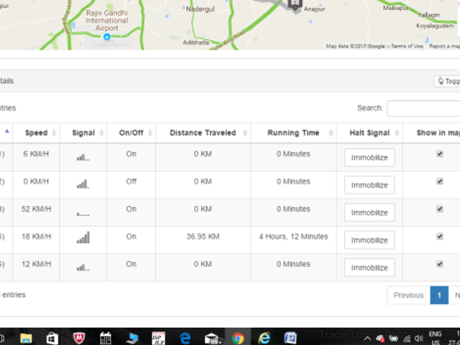This screenshot has width=460, height=345.
Task: Click the volume speaker tray icon
Action: (419, 339)
